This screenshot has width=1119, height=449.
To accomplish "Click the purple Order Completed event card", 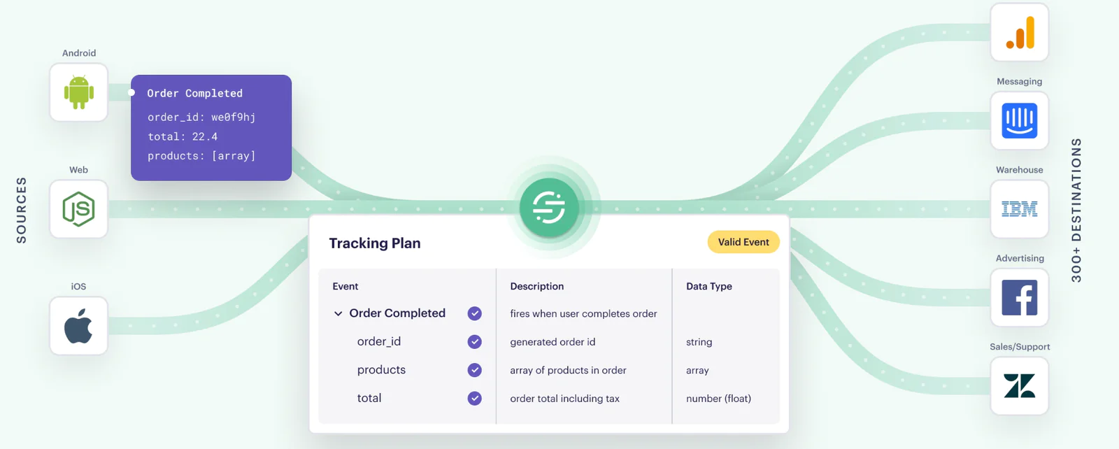I will click(x=211, y=127).
